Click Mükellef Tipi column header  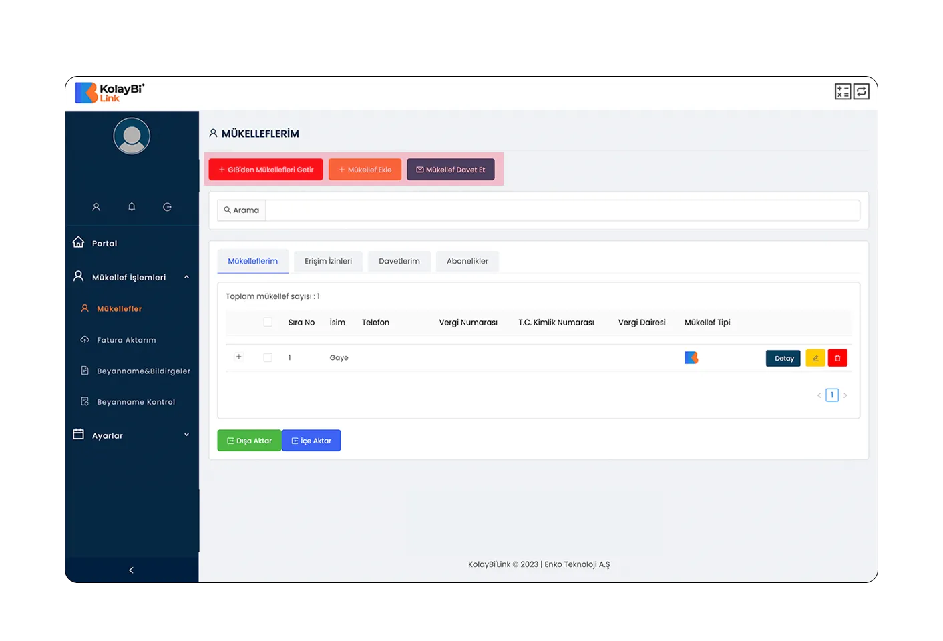(707, 323)
